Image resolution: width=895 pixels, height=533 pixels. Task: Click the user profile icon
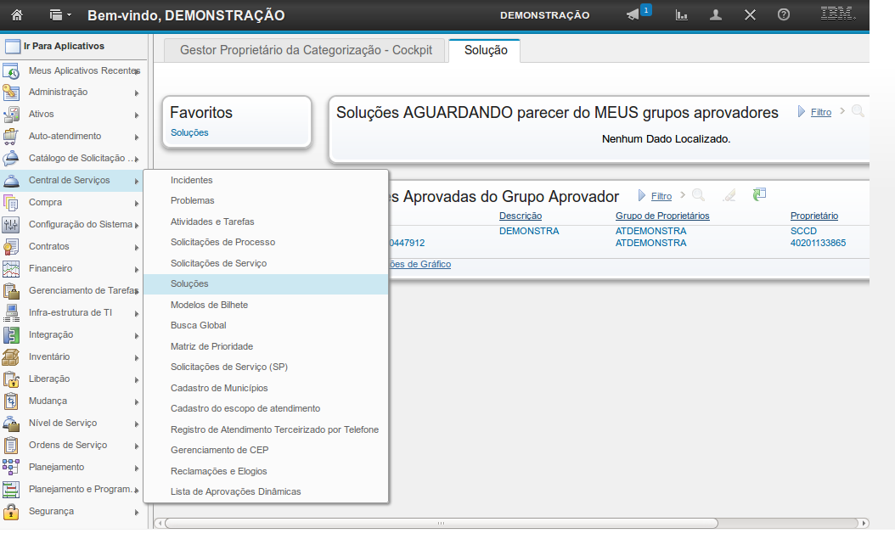[716, 15]
